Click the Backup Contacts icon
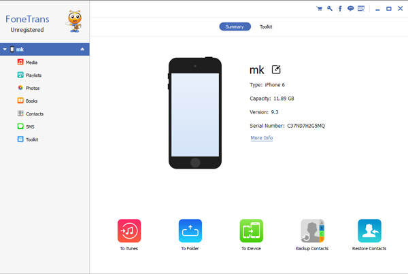The image size is (408, 274). point(312,230)
